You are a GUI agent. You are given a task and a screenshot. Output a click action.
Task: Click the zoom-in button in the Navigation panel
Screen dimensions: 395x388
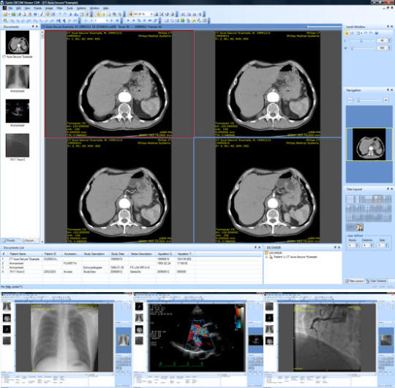385,100
